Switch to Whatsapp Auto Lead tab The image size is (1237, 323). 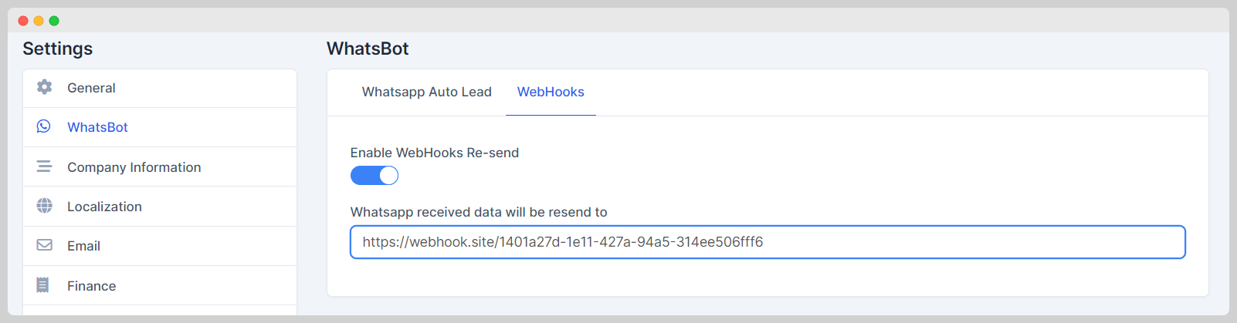coord(426,92)
